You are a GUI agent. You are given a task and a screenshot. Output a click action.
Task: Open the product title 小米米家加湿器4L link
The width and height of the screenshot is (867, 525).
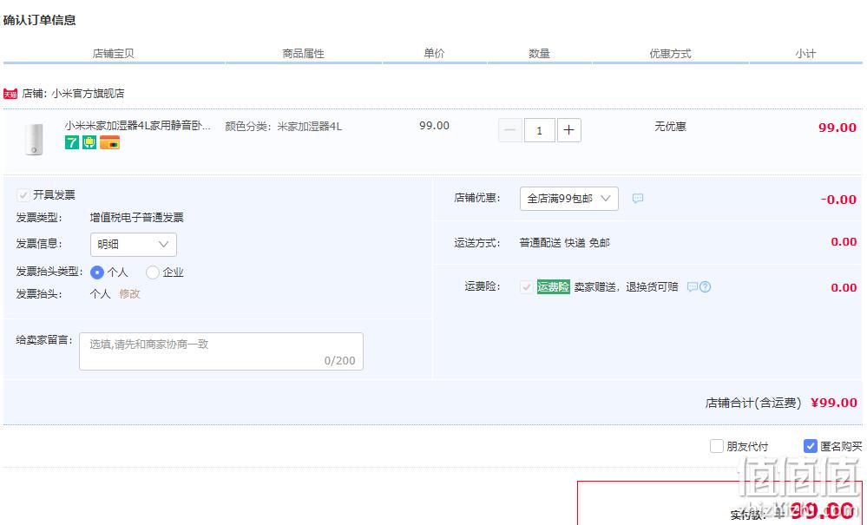pos(137,126)
